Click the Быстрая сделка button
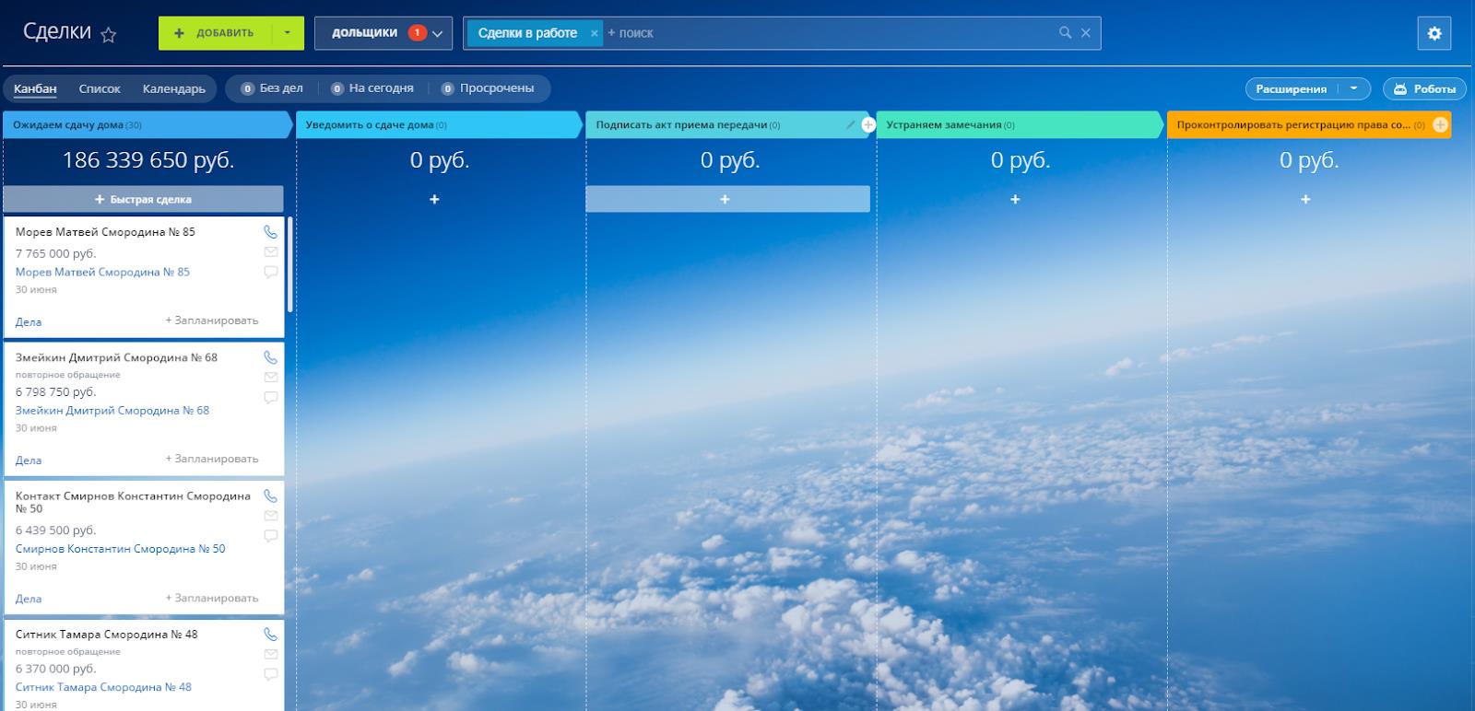The width and height of the screenshot is (1475, 711). pyautogui.click(x=143, y=199)
